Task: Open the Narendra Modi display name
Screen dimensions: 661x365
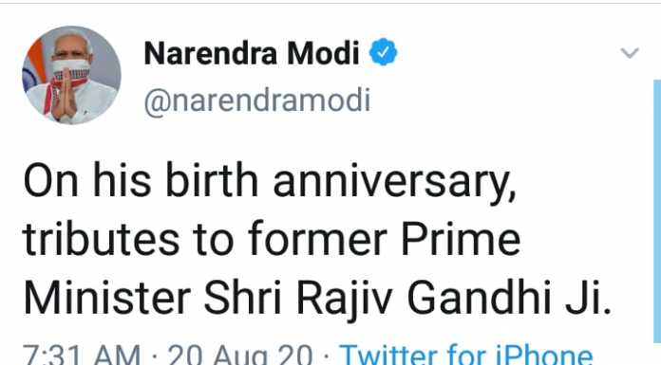Action: [x=252, y=53]
